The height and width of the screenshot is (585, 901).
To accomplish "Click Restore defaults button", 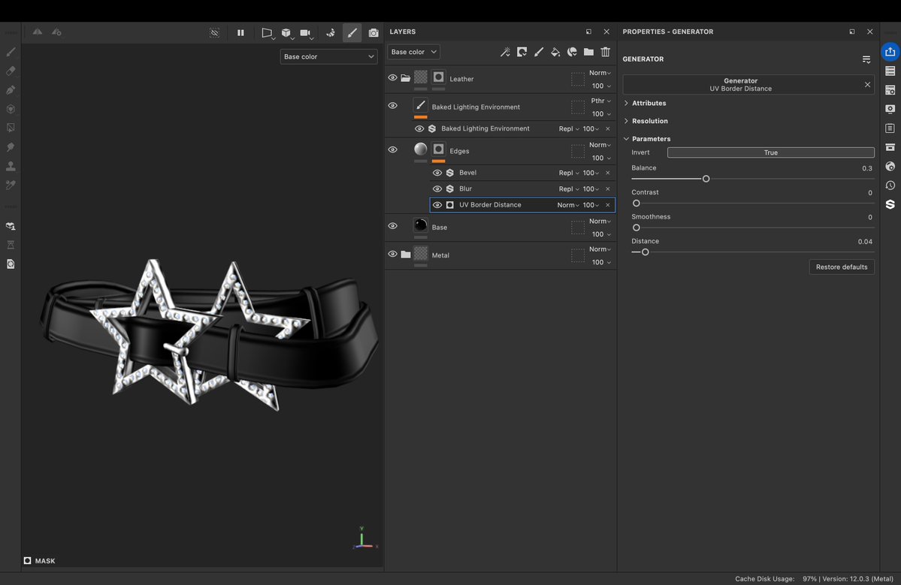I will pos(842,267).
